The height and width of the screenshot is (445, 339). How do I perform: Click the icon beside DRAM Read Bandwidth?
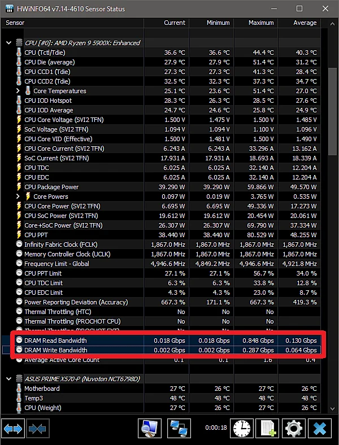point(19,341)
